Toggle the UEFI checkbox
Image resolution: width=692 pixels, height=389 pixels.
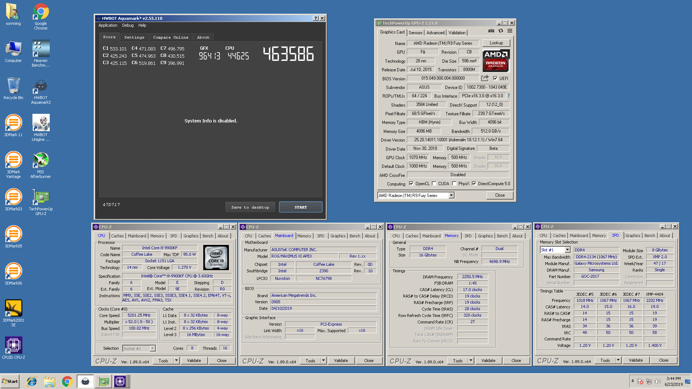495,78
